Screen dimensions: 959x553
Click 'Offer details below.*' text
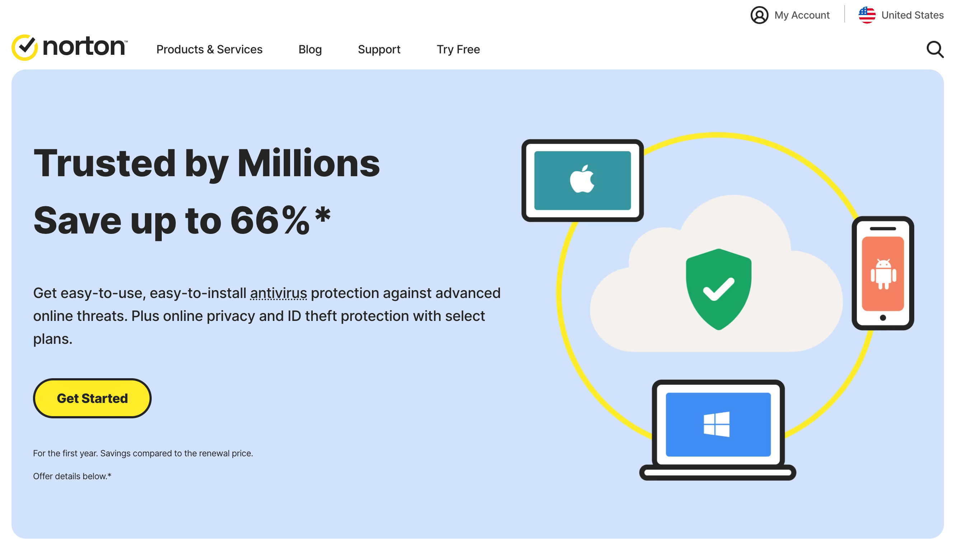coord(72,476)
